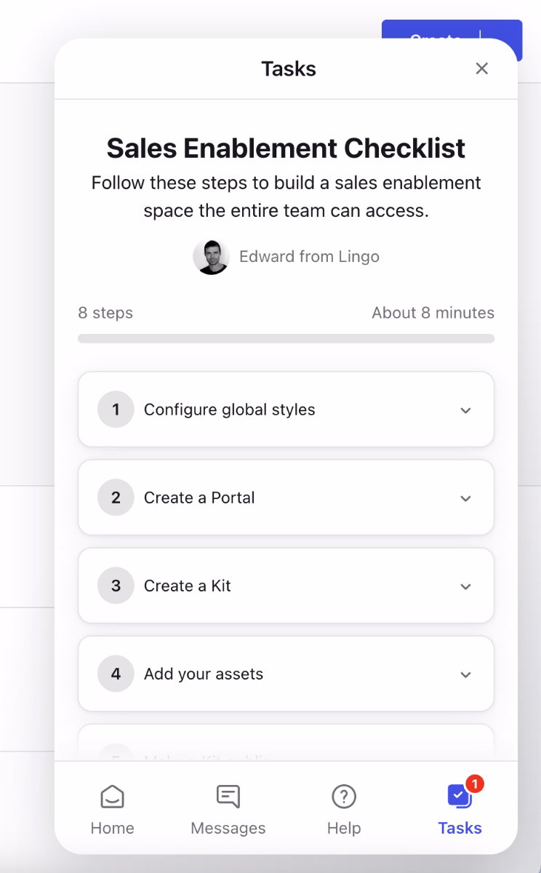Click the step 1 number circle
The width and height of the screenshot is (541, 873).
(114, 410)
